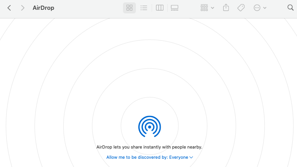Open the Group By grid dropdown
The width and height of the screenshot is (297, 167).
[207, 8]
